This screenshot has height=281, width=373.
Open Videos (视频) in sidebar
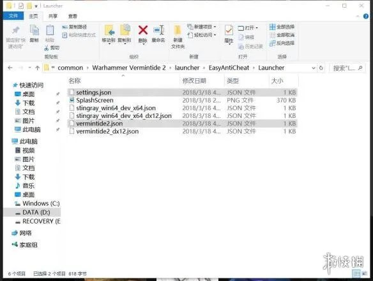tap(25, 150)
